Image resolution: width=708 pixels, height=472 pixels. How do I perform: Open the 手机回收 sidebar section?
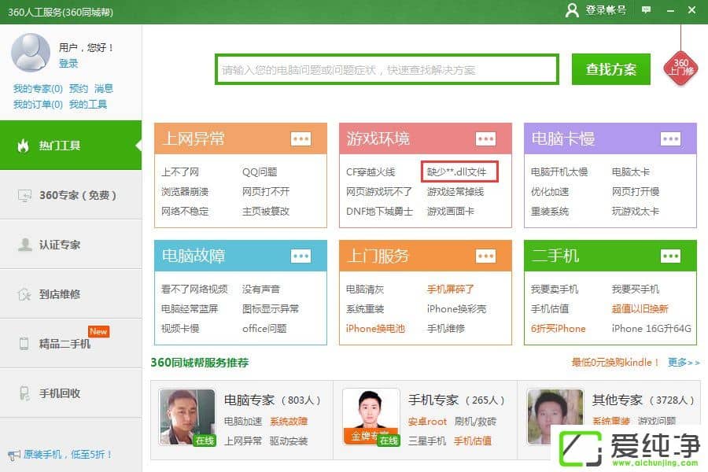[71, 393]
